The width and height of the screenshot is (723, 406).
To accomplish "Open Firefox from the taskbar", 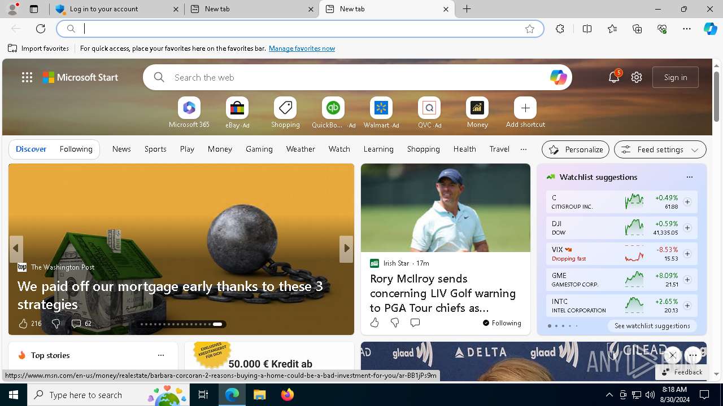I will (x=288, y=395).
